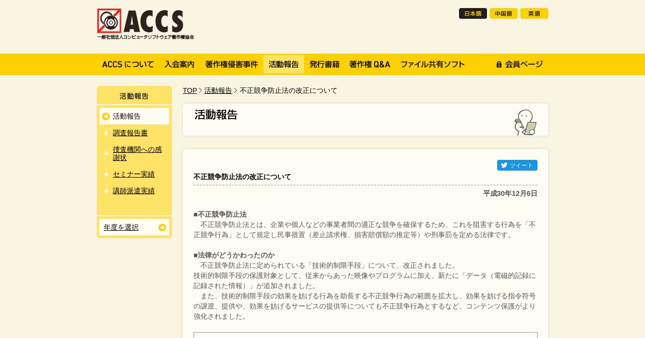Viewport: 645px width, 338px height.
Task: Click 活動報告 breadcrumb link
Action: tap(218, 91)
